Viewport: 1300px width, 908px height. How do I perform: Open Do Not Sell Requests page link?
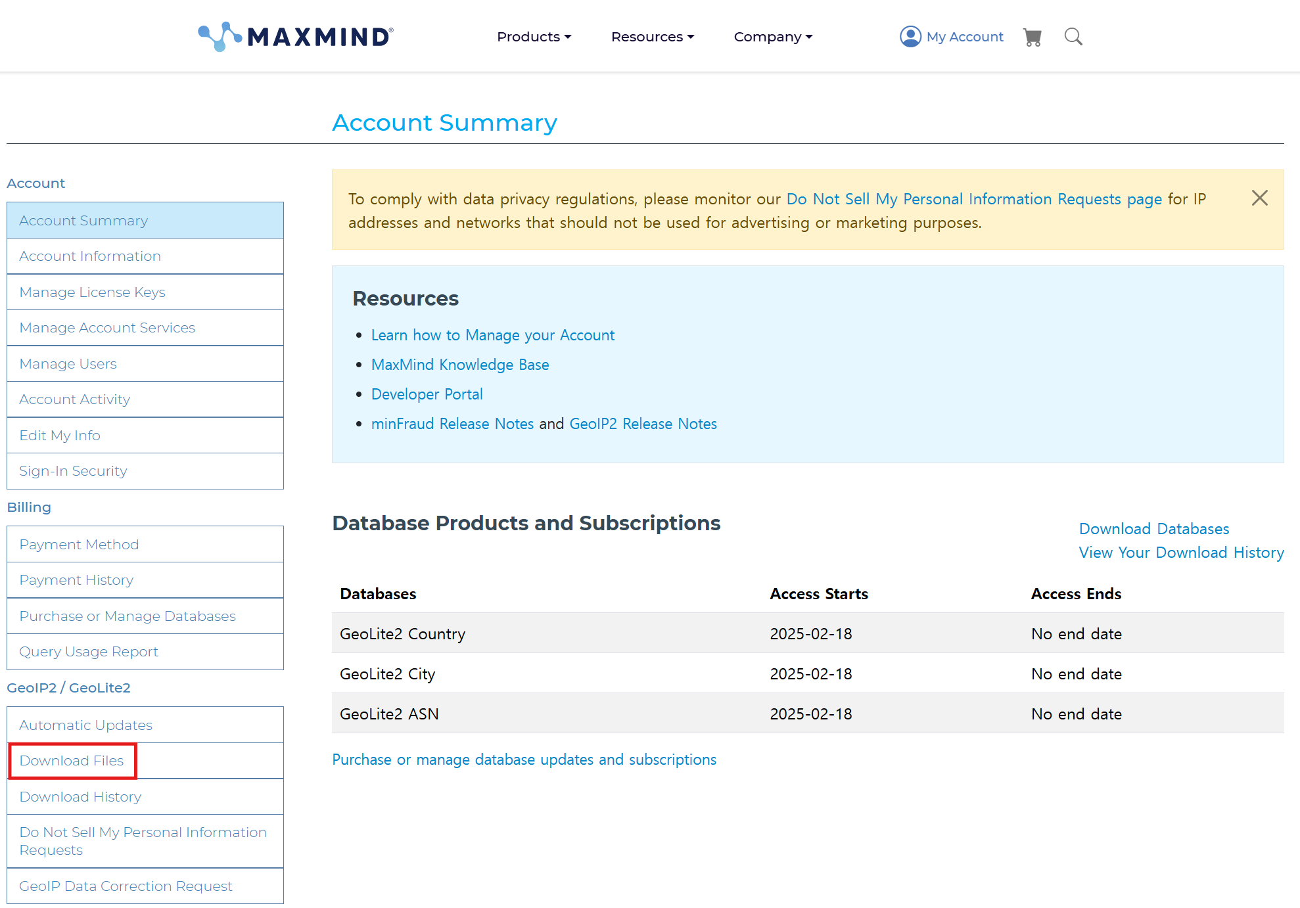[x=974, y=199]
